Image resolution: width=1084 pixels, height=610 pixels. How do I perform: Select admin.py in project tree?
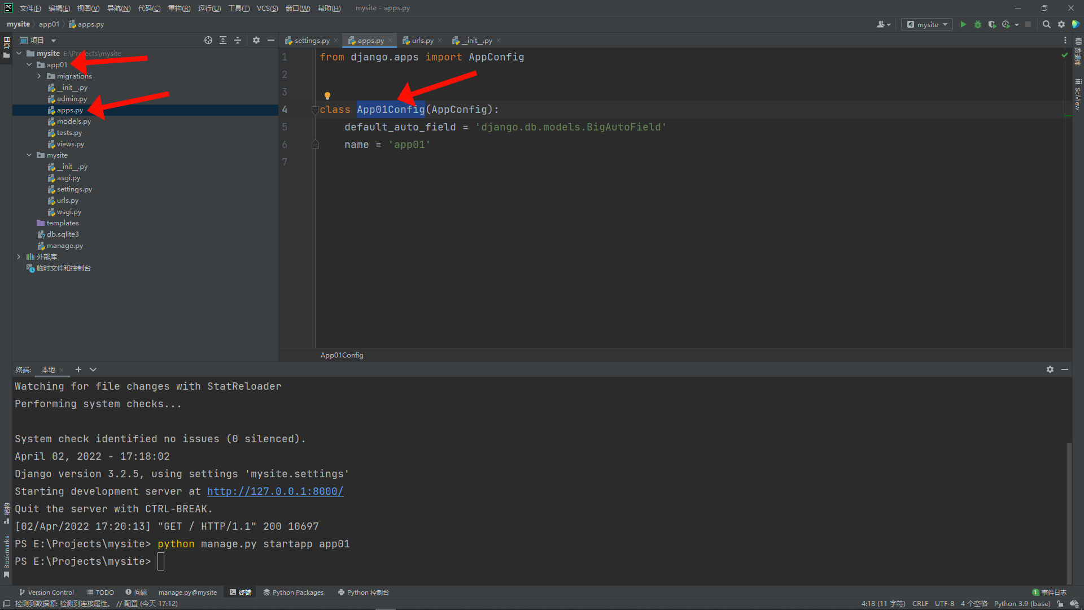[x=72, y=99]
